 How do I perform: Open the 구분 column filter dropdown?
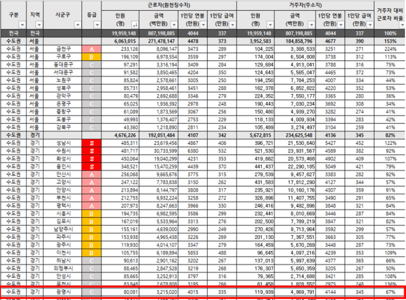tap(22, 25)
